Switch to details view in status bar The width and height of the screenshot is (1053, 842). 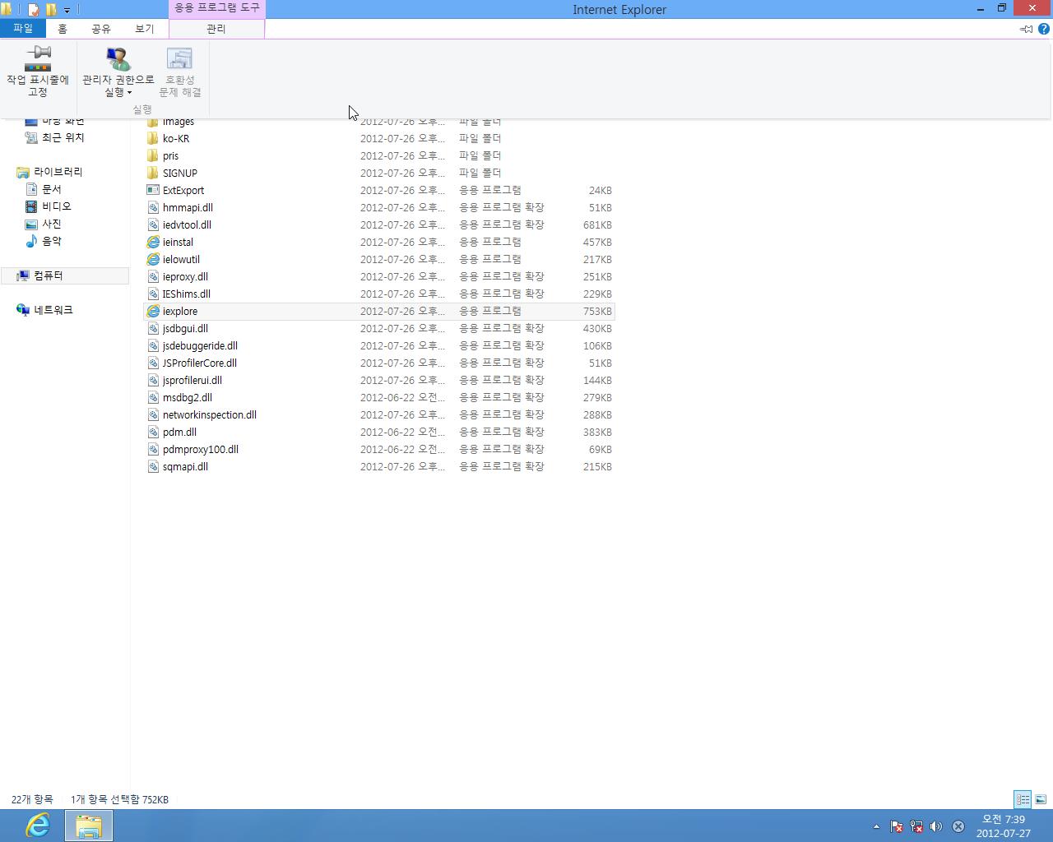[1023, 799]
